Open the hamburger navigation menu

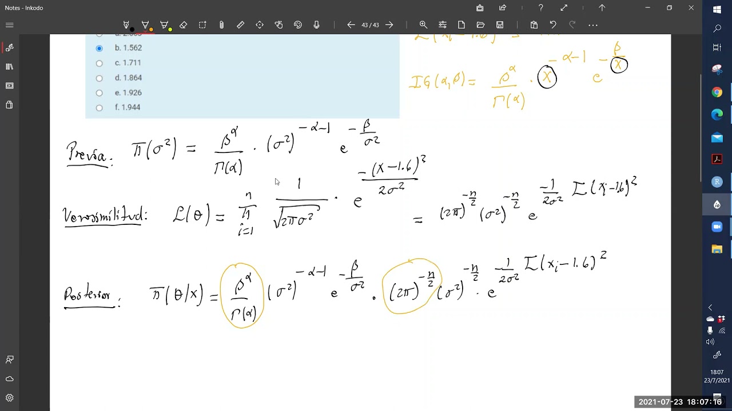9,25
